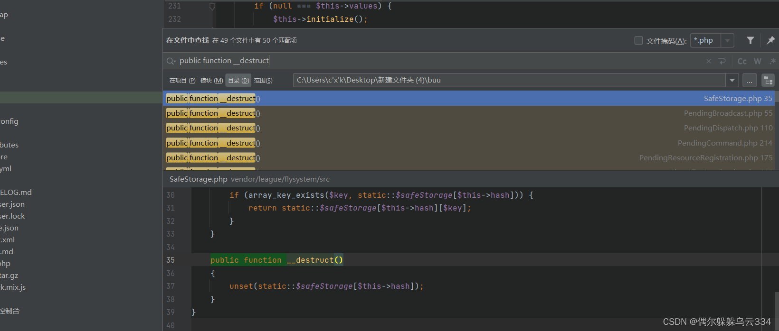This screenshot has width=779, height=331.
Task: Collapse the fold marker at line 231
Action: (x=212, y=6)
